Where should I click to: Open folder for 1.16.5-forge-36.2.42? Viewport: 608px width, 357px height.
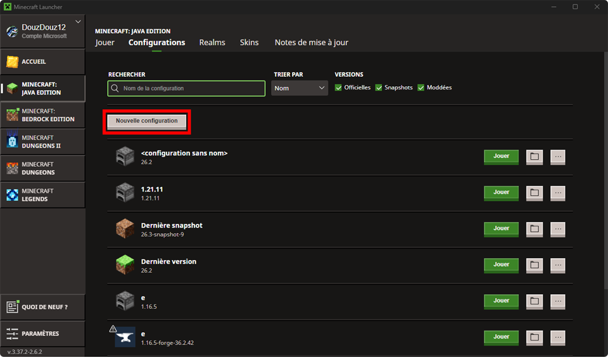click(x=535, y=337)
